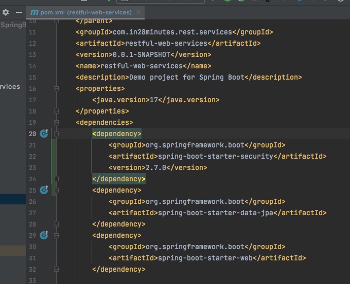Click the version 2.7.0 on line 23
The width and height of the screenshot is (350, 284).
click(x=156, y=167)
